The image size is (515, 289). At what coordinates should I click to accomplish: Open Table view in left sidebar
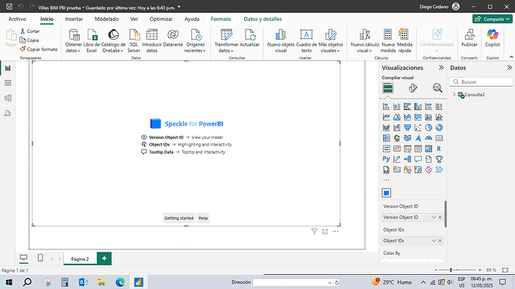[8, 83]
